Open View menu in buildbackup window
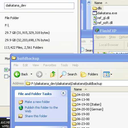Image resolution: width=128 pixels, height=128 pixels. [x=36, y=65]
